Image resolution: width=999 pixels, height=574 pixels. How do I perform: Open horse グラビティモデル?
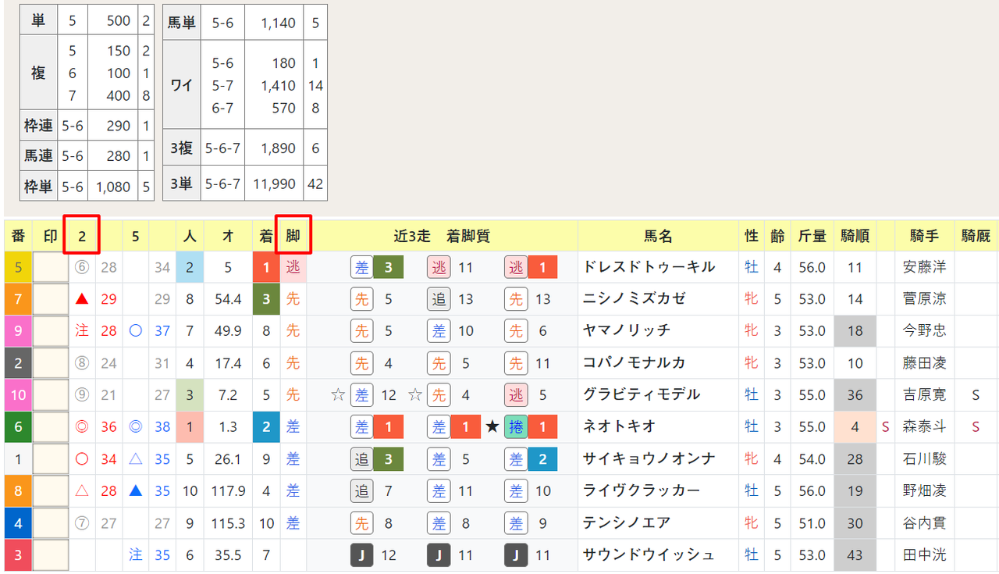(x=642, y=394)
